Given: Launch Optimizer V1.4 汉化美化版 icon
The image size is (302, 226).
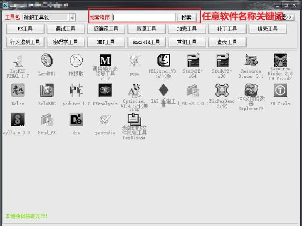Looking at the screenshot, I should pyautogui.click(x=134, y=90).
